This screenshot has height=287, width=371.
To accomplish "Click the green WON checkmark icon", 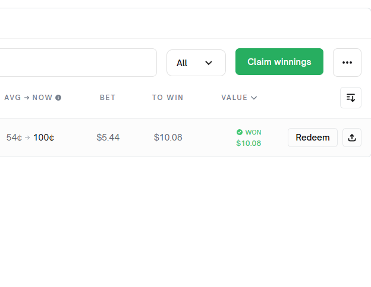I will point(240,132).
